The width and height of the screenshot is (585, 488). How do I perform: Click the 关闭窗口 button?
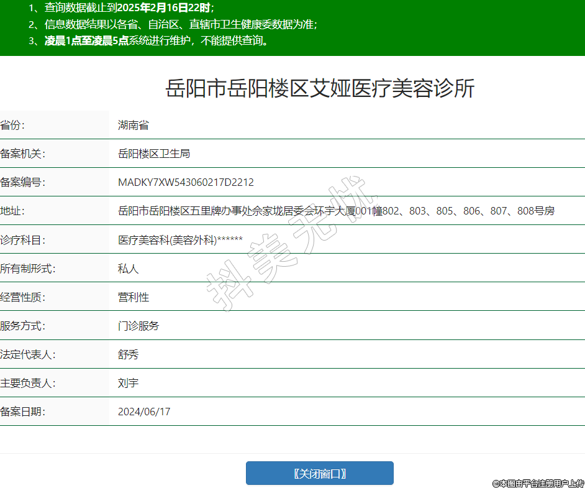[x=319, y=473]
